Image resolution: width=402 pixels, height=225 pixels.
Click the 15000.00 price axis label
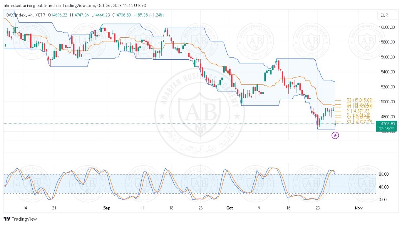386,102
